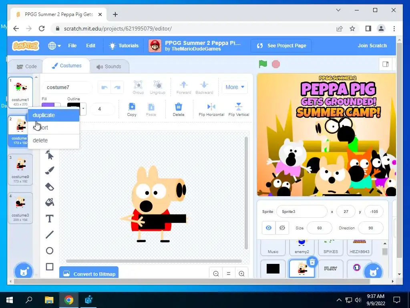The width and height of the screenshot is (410, 308).
Task: Click Convert to Bitmap button
Action: [89, 273]
